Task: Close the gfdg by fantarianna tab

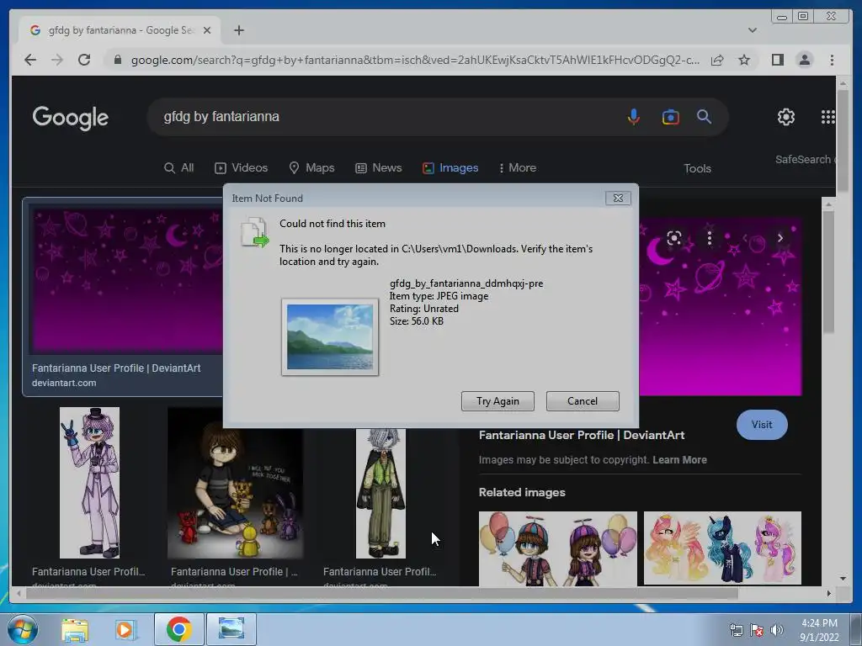Action: [x=207, y=30]
